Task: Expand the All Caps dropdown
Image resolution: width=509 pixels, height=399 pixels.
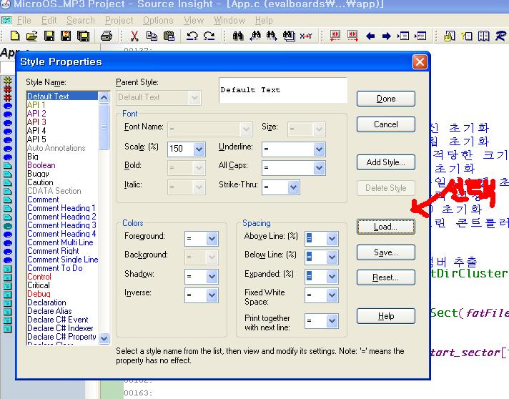Action: [x=319, y=168]
